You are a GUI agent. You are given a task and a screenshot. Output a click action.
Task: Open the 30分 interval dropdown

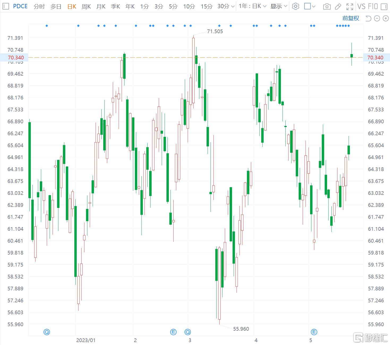point(224,6)
